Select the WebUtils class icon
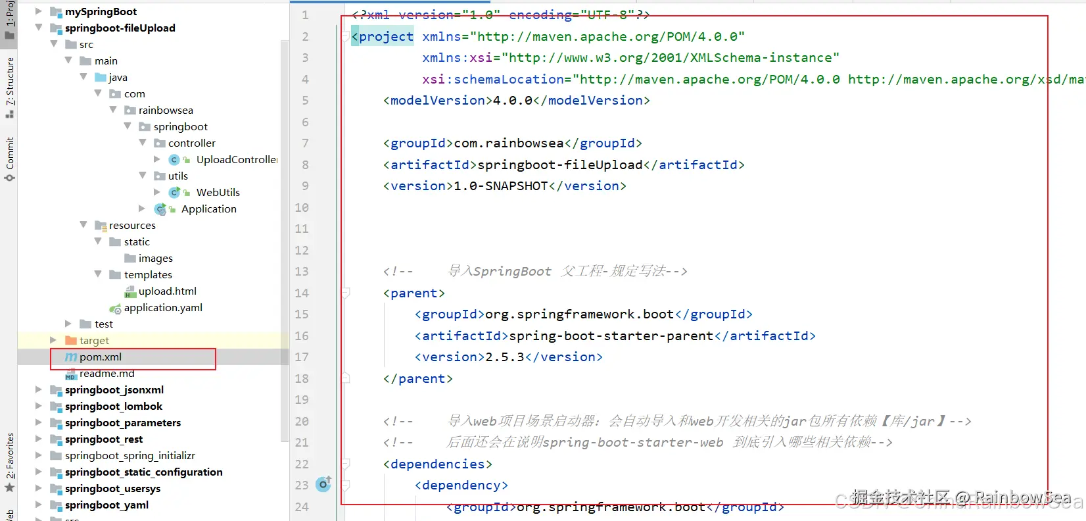 coord(174,192)
